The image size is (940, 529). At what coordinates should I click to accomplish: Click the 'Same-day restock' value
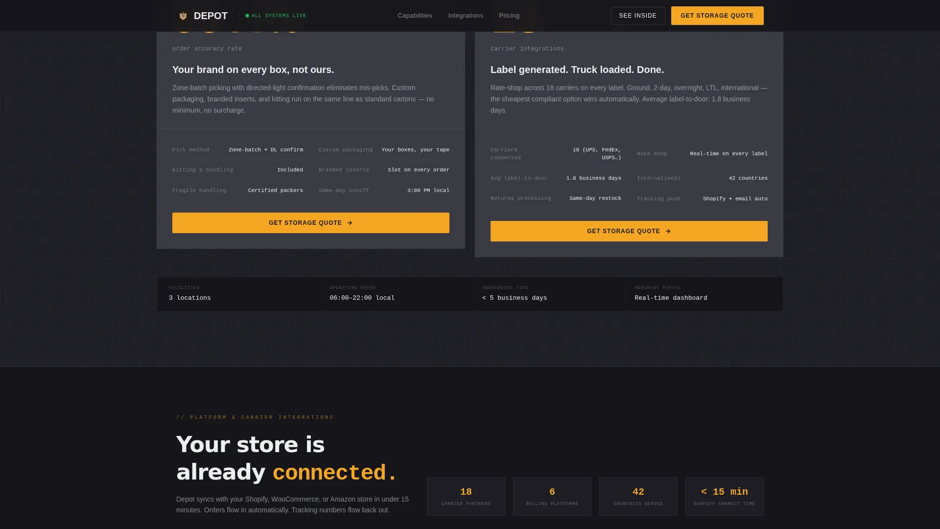click(x=595, y=198)
